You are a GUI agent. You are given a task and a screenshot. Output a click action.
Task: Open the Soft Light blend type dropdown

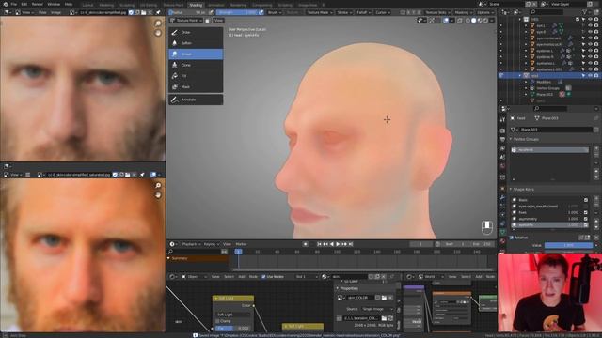point(233,315)
